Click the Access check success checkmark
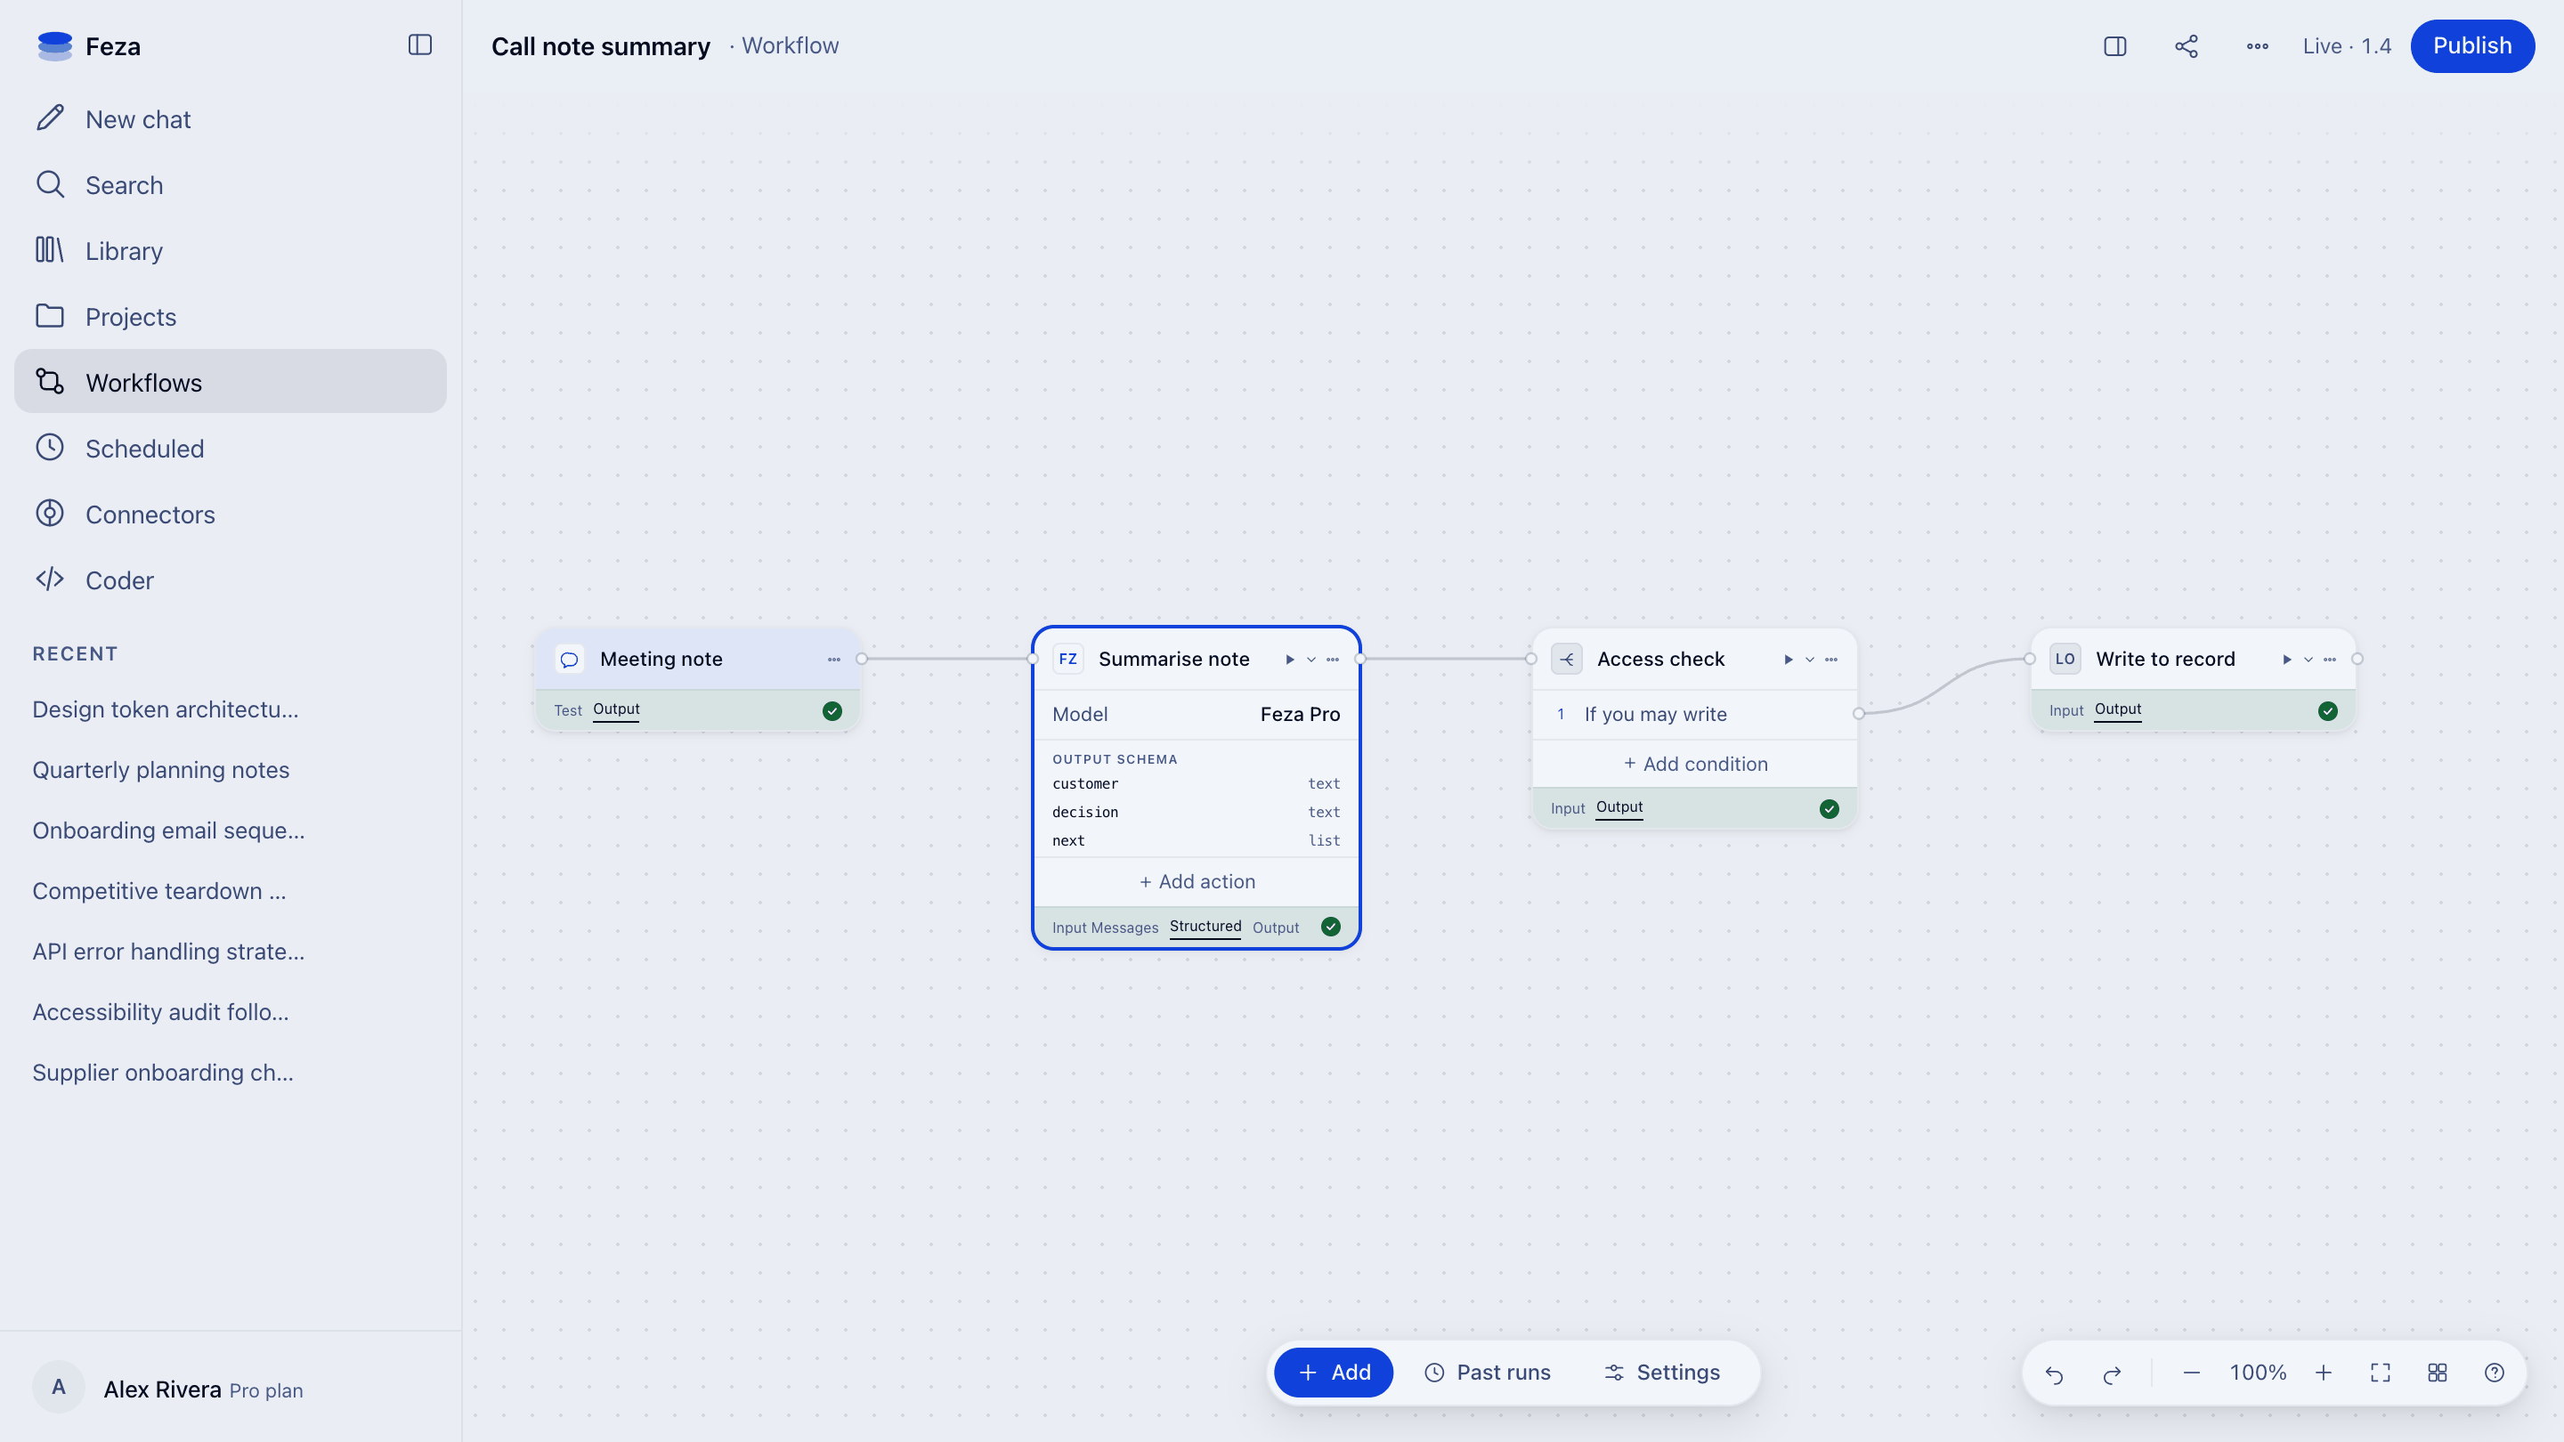2564x1442 pixels. [x=1830, y=808]
